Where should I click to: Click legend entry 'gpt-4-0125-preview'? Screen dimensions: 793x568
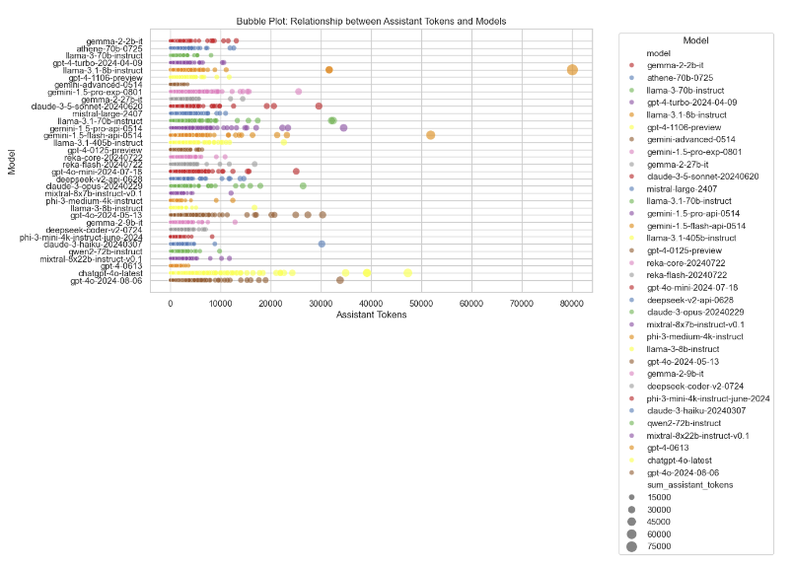click(685, 250)
